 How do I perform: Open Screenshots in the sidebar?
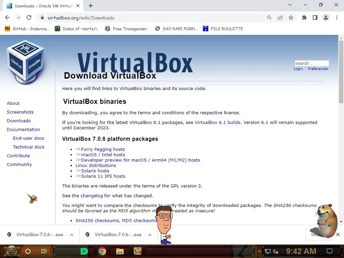(x=20, y=112)
